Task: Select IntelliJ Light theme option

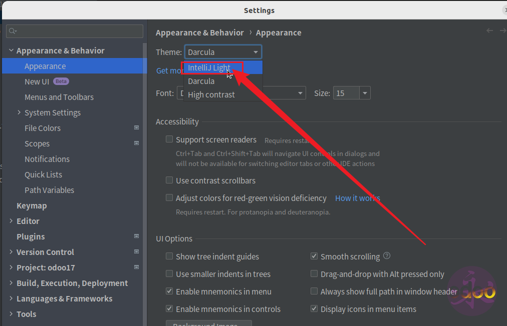Action: (223, 67)
